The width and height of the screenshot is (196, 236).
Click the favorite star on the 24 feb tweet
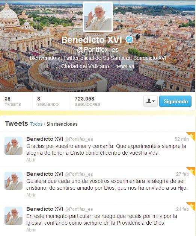[x=192, y=206]
